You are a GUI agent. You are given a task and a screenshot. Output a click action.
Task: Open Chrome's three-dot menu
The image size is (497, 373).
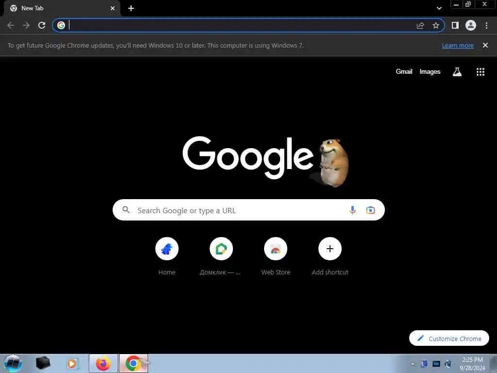(486, 25)
